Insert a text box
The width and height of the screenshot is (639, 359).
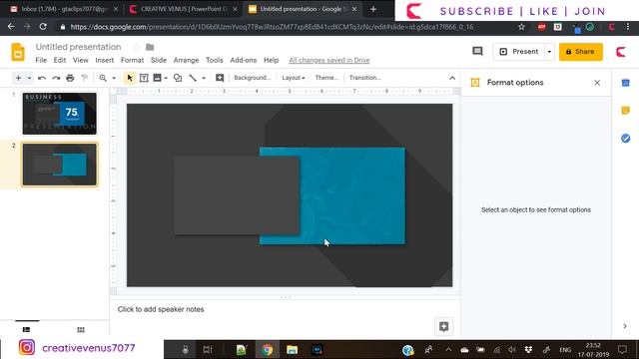144,78
